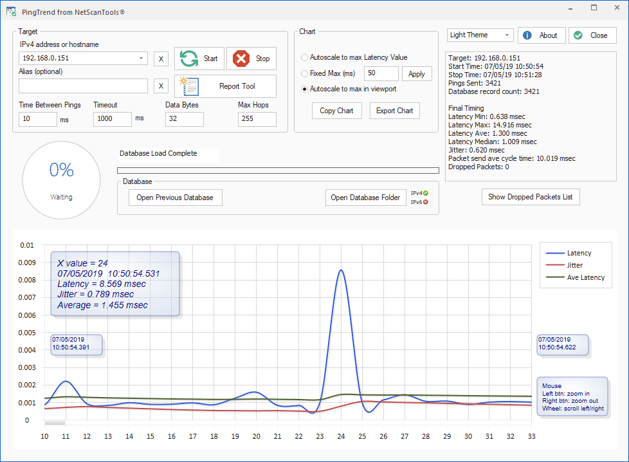The width and height of the screenshot is (629, 462).
Task: Click the Timeout value field
Action: point(113,119)
